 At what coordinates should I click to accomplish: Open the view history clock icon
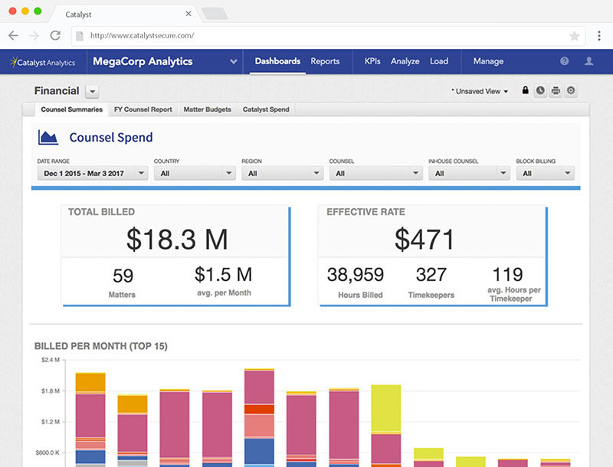click(540, 90)
